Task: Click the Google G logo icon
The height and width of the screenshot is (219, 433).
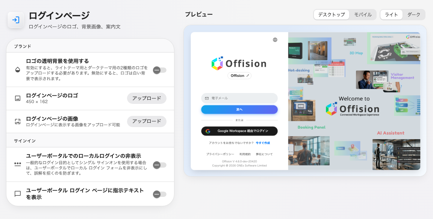Action: coord(208,131)
